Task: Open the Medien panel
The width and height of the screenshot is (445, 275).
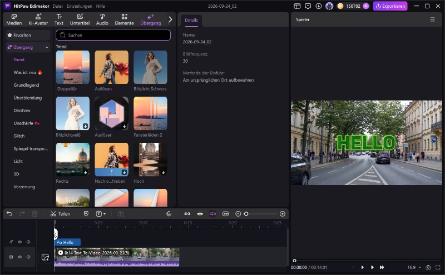Action: (14, 19)
